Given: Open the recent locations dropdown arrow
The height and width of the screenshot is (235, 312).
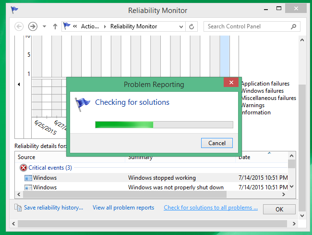Looking at the screenshot, I should (44, 26).
